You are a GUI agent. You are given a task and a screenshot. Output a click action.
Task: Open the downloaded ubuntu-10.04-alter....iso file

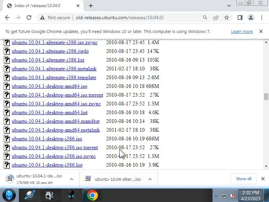113,179
